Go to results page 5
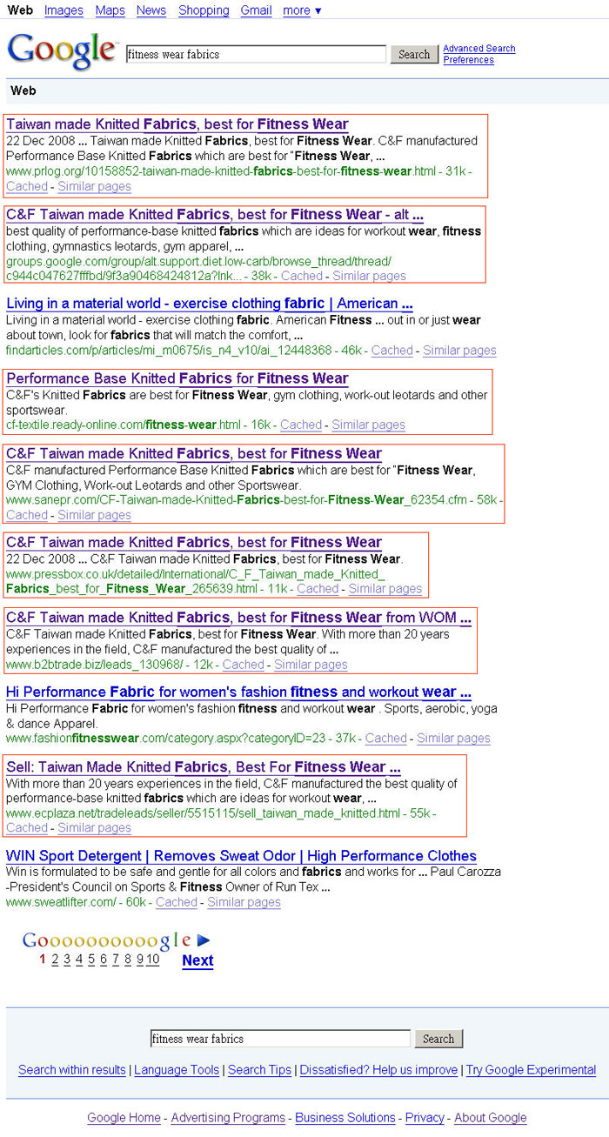This screenshot has height=1137, width=609. pos(91,960)
